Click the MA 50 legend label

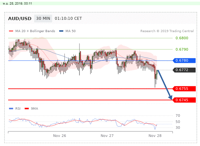coord(71,31)
